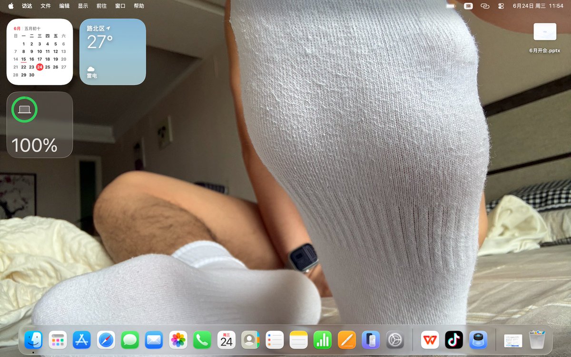Click the green battery ring laptop icon
571x357 pixels.
click(x=24, y=109)
